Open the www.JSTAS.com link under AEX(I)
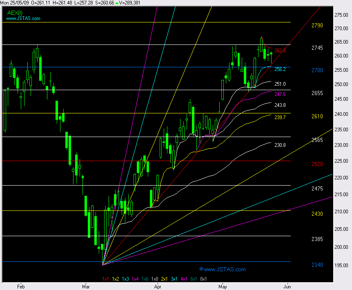The image size is (352, 290). pyautogui.click(x=23, y=19)
